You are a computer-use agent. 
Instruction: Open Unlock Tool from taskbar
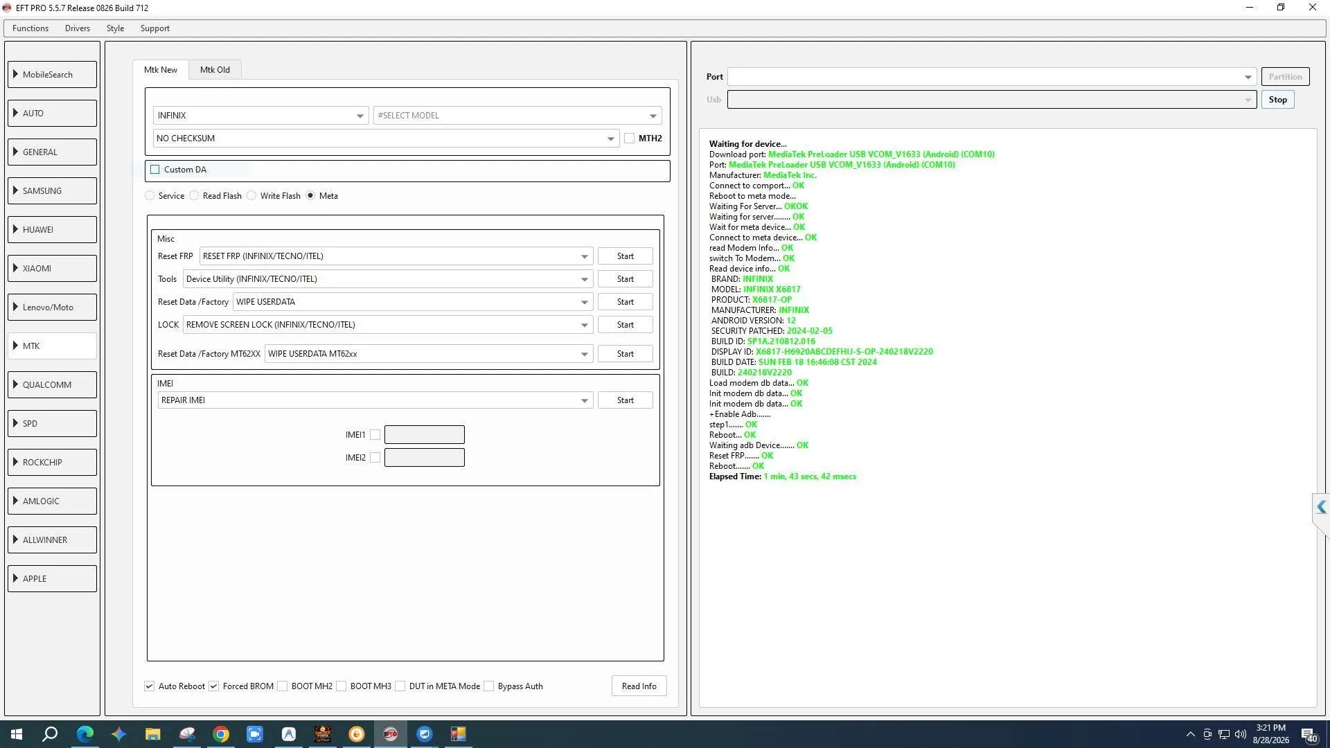pos(322,734)
